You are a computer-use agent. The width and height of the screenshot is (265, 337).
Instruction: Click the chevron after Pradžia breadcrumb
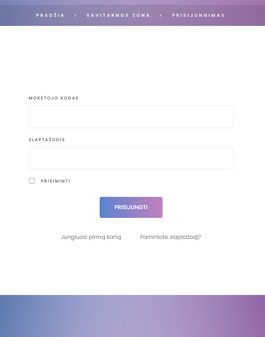pos(76,15)
